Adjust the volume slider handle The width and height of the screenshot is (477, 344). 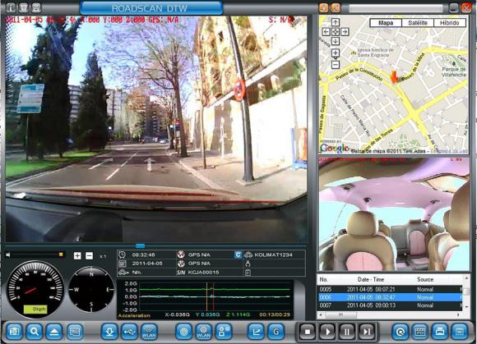pyautogui.click(x=61, y=255)
